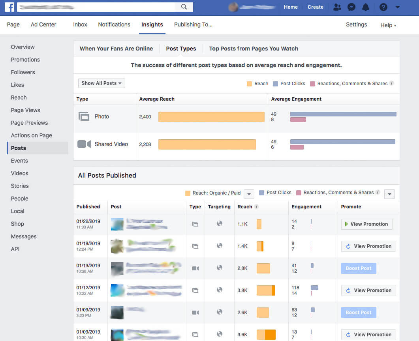
Task: Open the Show All Posts dropdown
Action: (101, 83)
